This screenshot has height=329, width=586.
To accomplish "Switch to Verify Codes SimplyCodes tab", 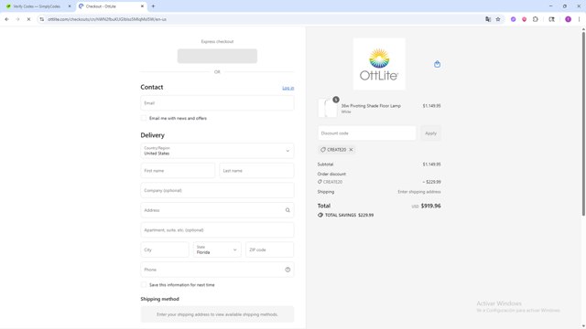I will click(37, 6).
